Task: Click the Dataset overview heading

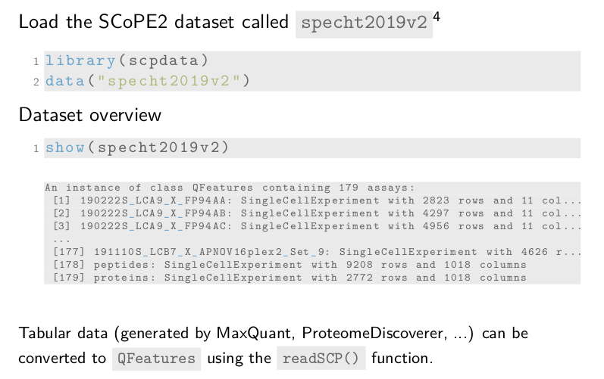Action: pyautogui.click(x=89, y=116)
